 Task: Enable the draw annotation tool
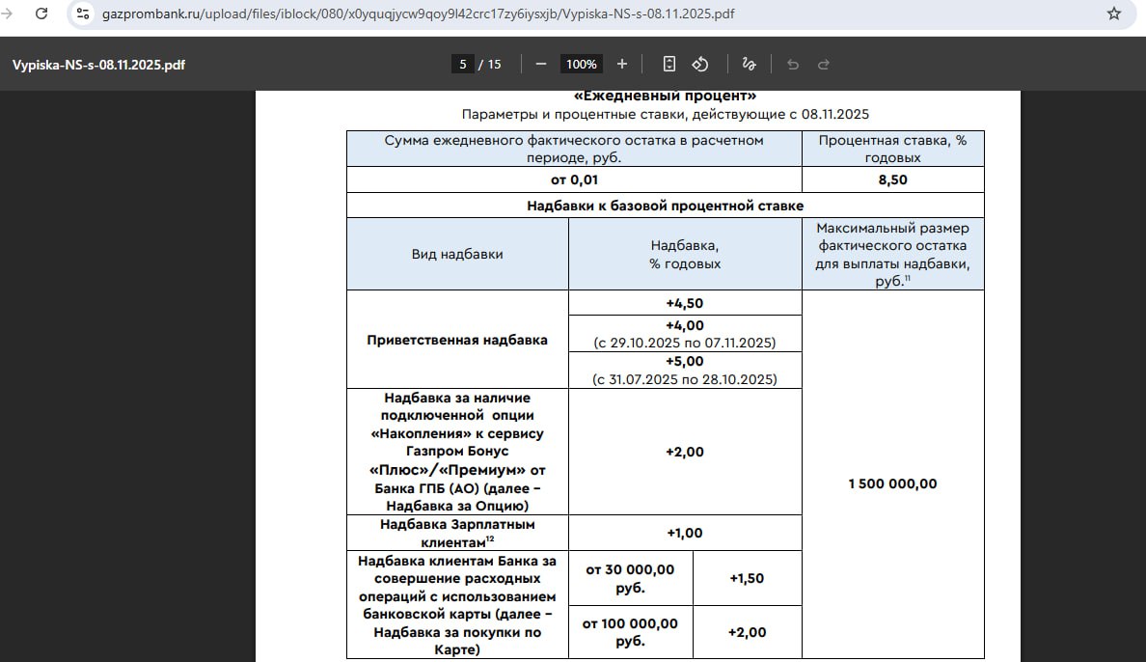pyautogui.click(x=749, y=64)
